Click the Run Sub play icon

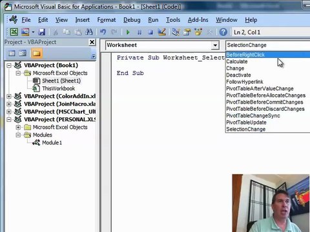click(128, 32)
